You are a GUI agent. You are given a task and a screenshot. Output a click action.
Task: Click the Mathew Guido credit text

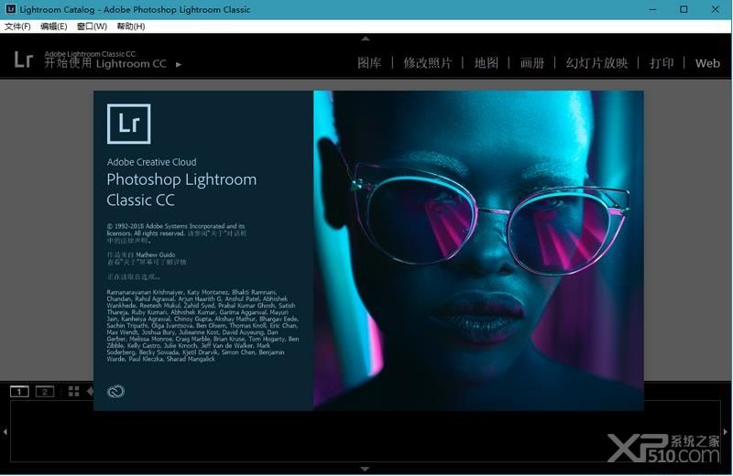[156, 254]
